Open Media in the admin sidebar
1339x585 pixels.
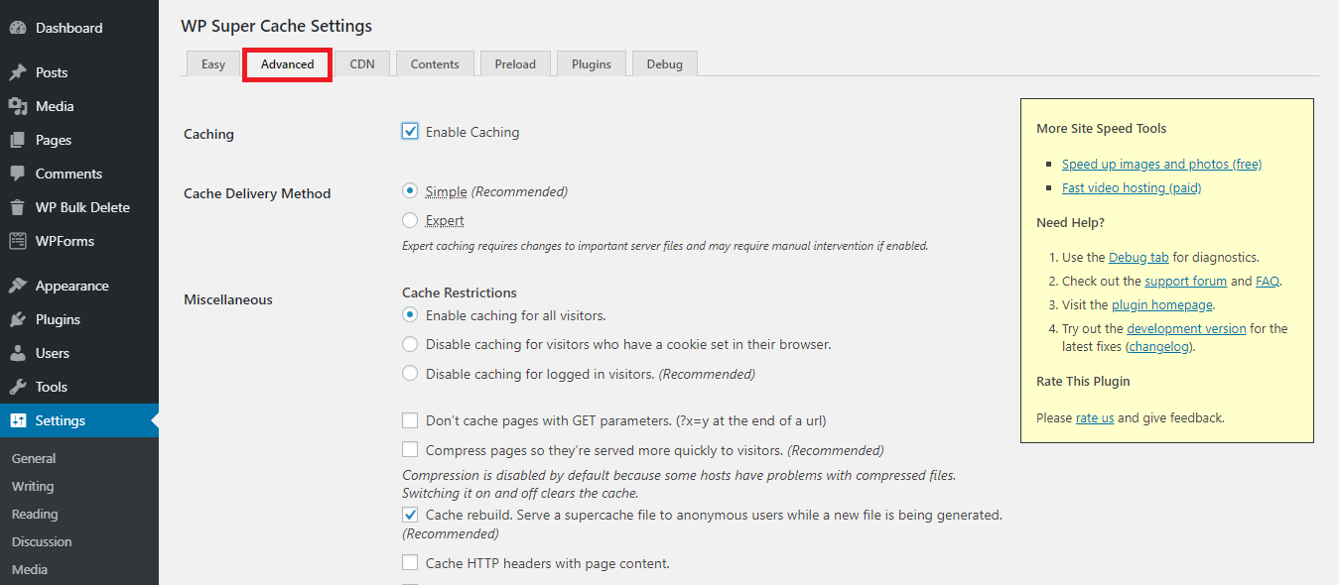[x=79, y=106]
